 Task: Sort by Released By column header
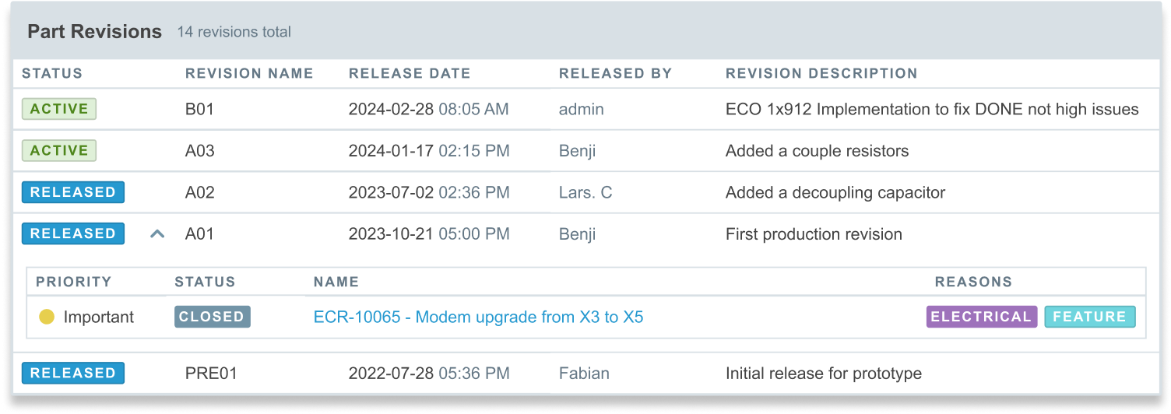click(615, 74)
